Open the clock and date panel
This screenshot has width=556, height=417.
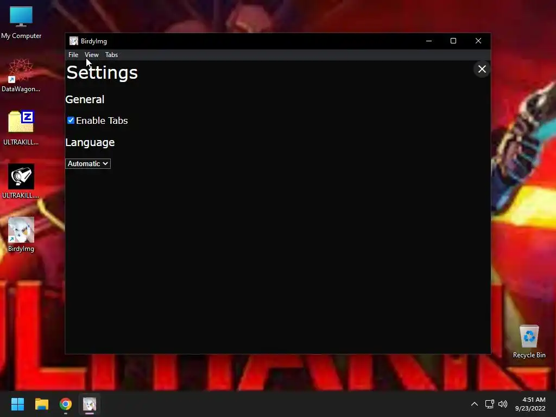pyautogui.click(x=530, y=404)
